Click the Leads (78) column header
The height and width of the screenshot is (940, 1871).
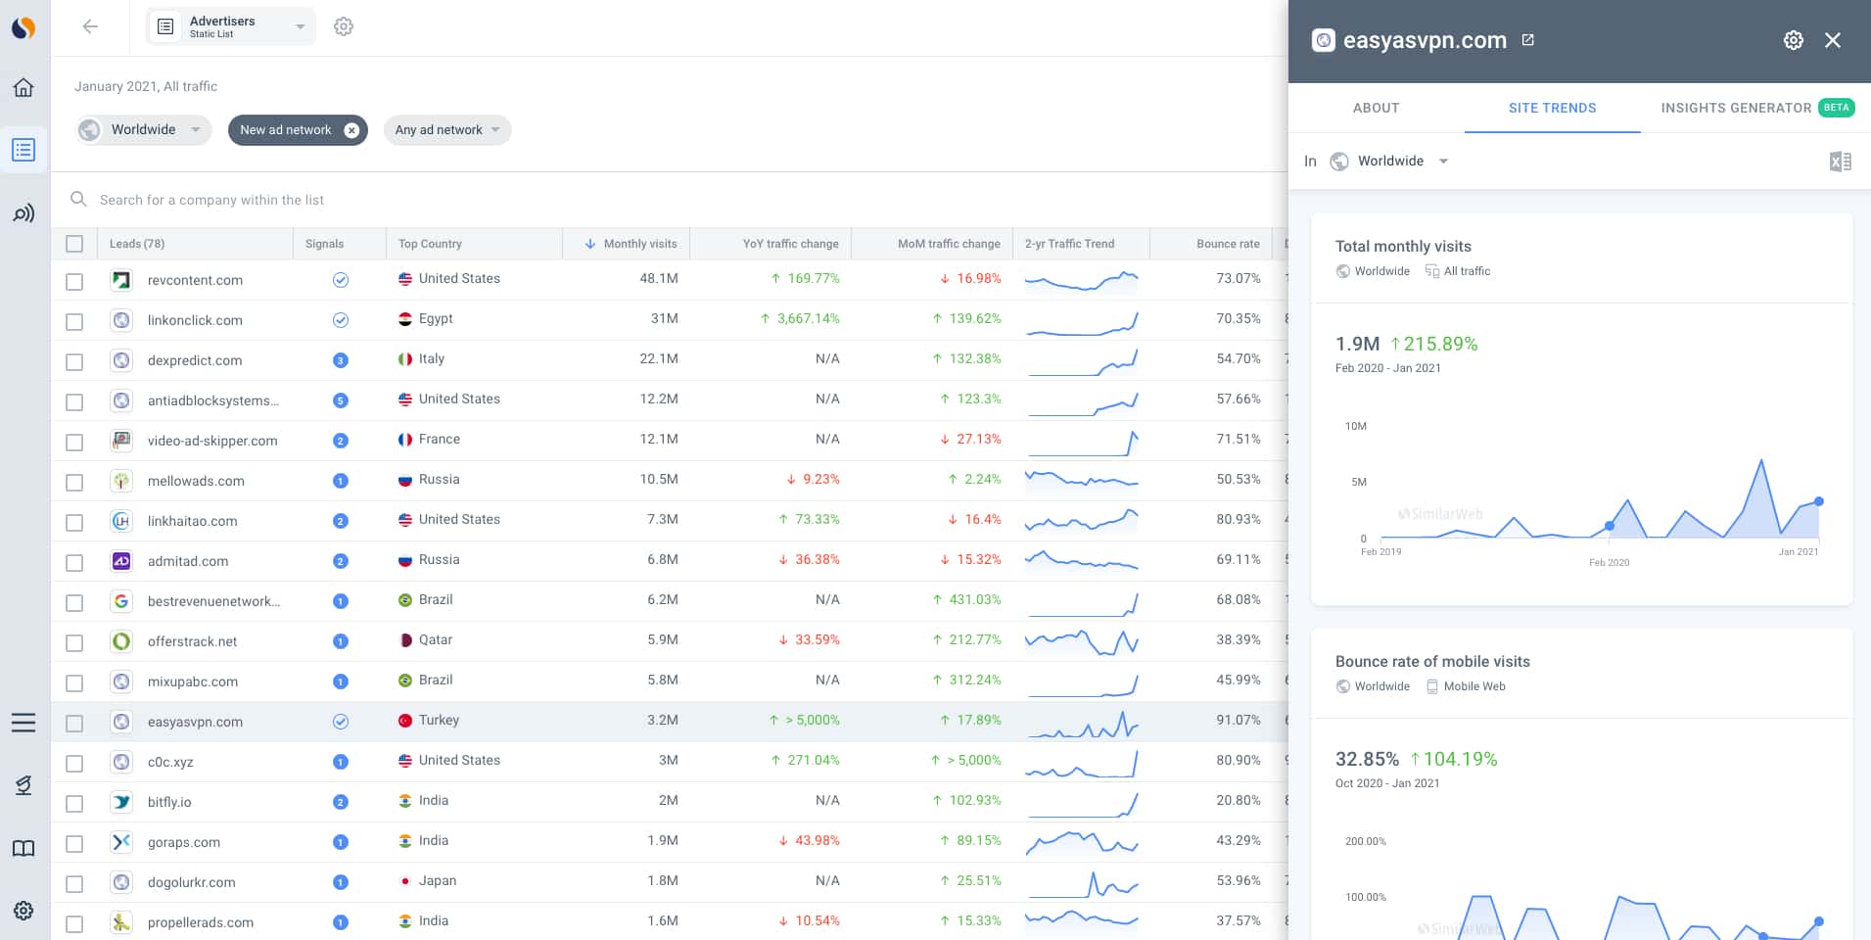[x=137, y=244]
